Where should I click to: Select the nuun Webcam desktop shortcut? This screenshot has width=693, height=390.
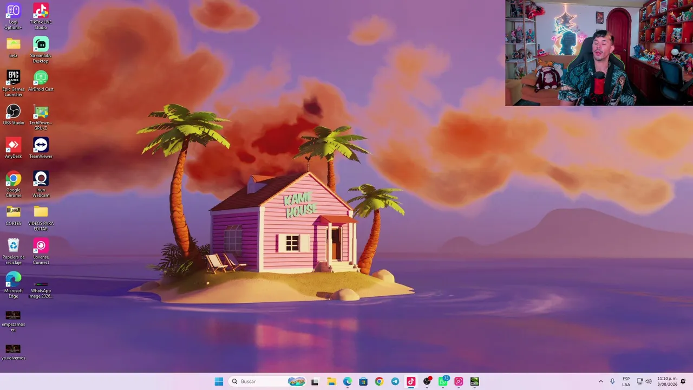point(41,184)
